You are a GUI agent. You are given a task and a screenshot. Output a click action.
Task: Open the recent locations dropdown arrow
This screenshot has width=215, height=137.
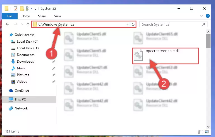click(22, 24)
